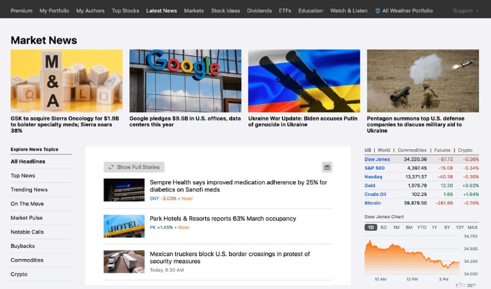The width and height of the screenshot is (491, 289).
Task: Select the 1Y chart range
Action: [434, 228]
